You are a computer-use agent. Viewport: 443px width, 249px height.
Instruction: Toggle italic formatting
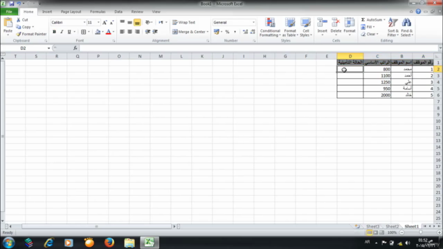click(62, 32)
